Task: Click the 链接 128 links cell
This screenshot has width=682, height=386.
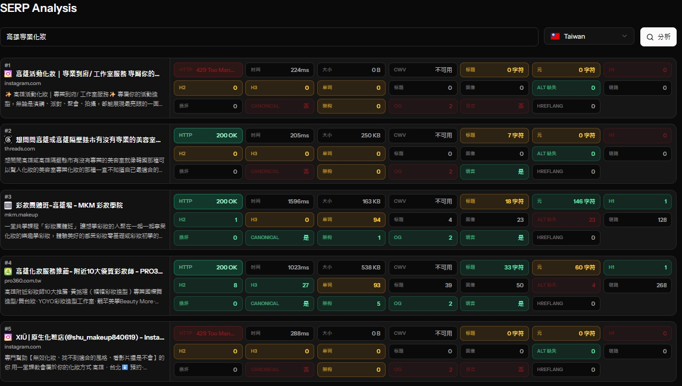Action: 637,219
